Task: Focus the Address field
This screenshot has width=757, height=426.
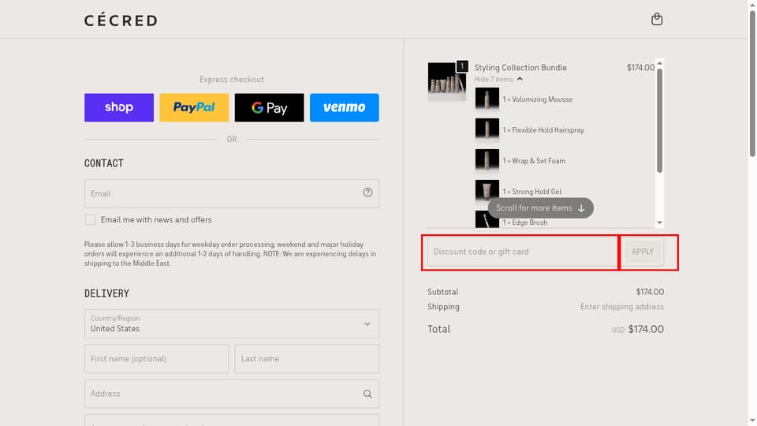Action: coord(232,394)
